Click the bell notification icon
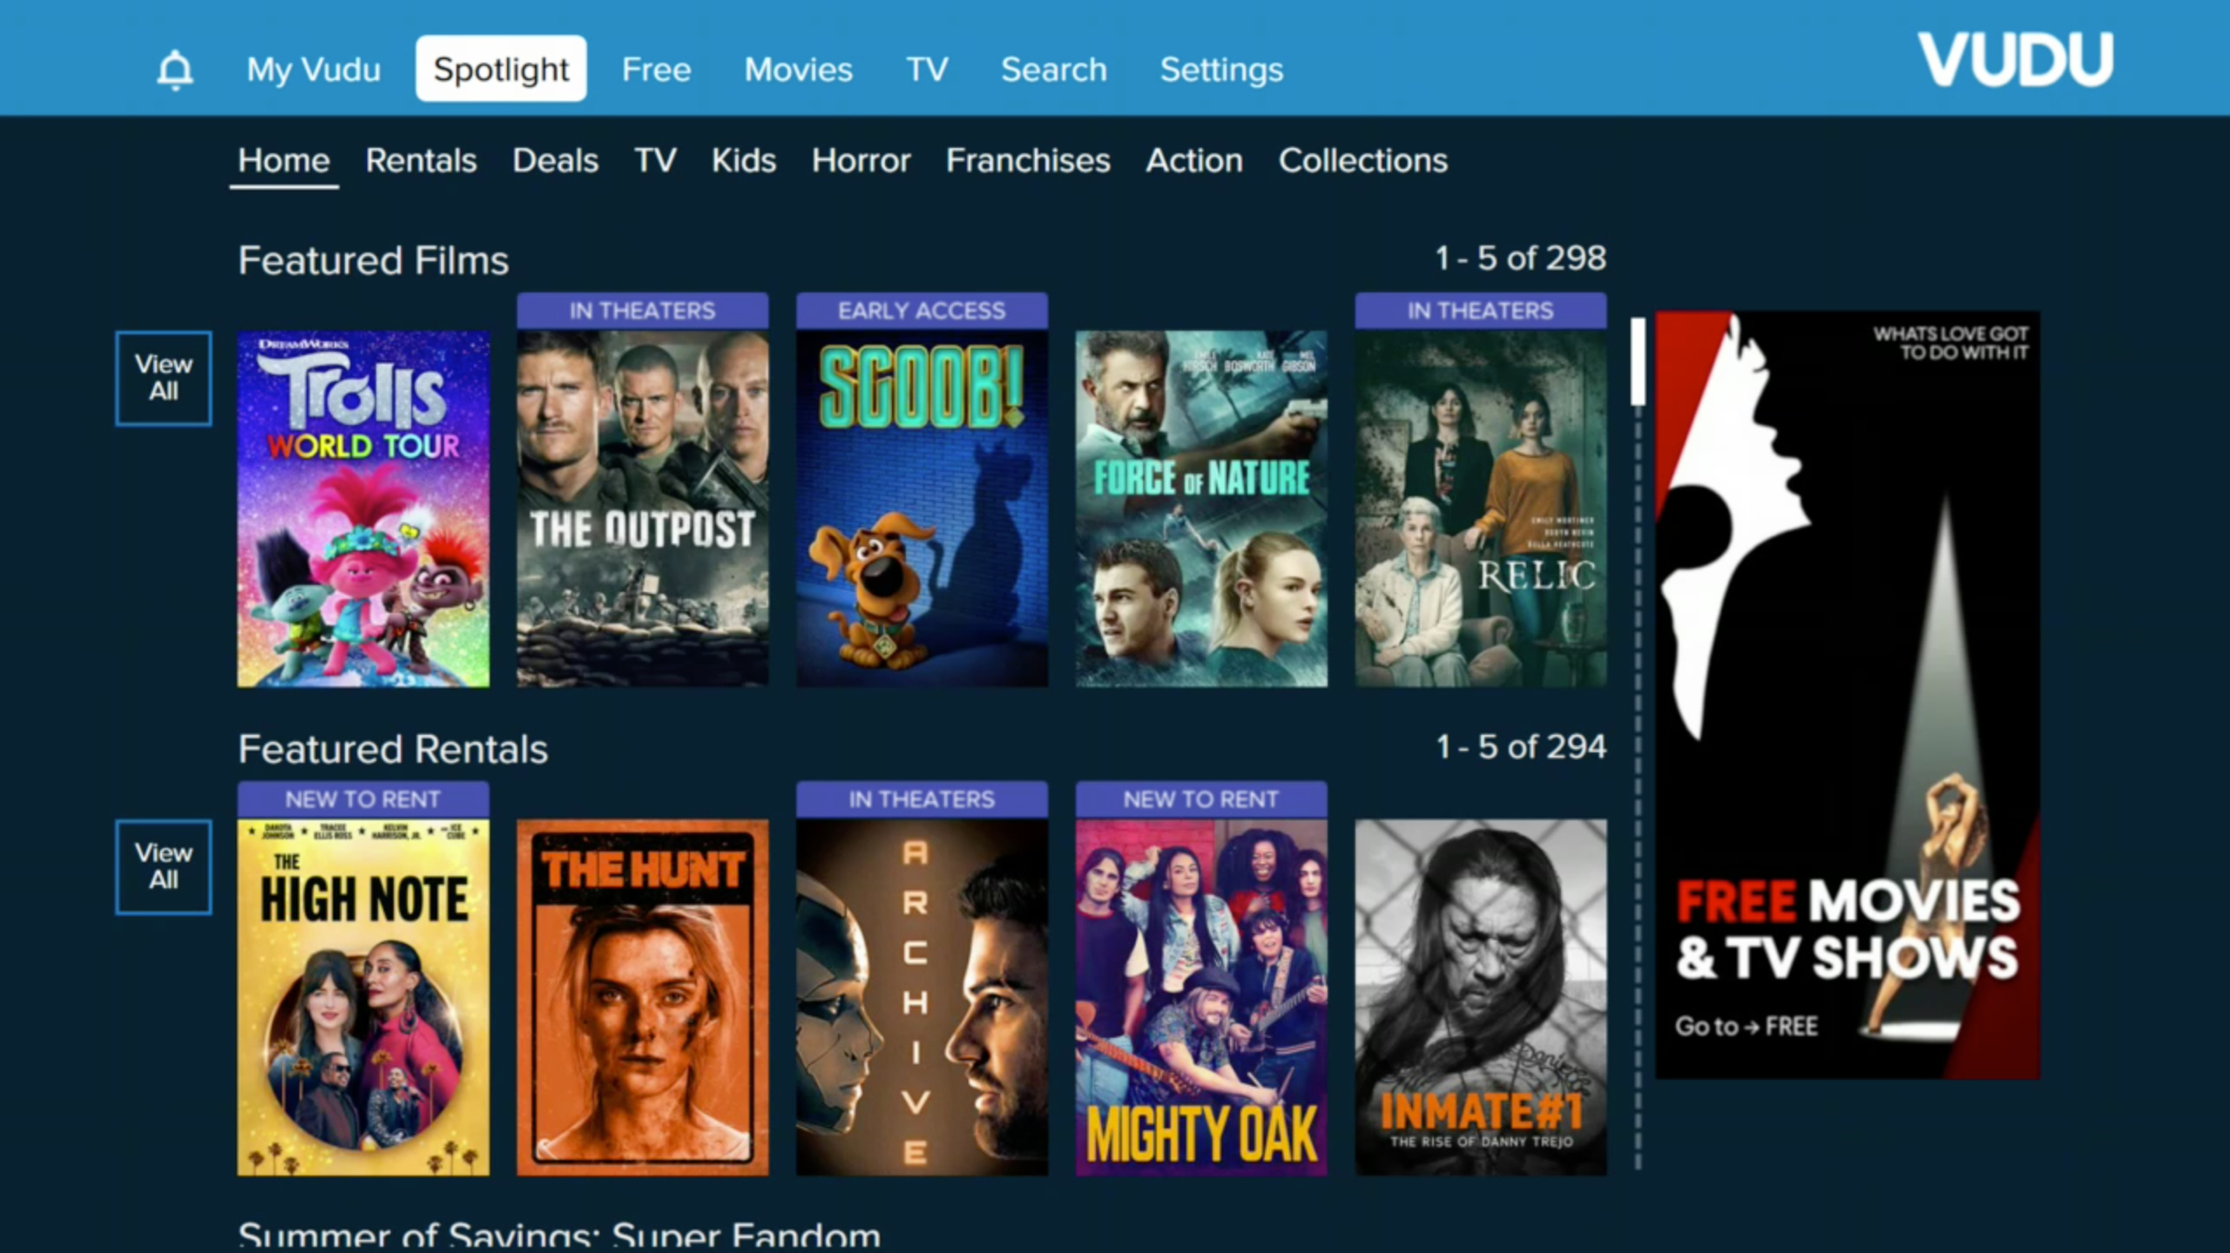 [x=172, y=69]
